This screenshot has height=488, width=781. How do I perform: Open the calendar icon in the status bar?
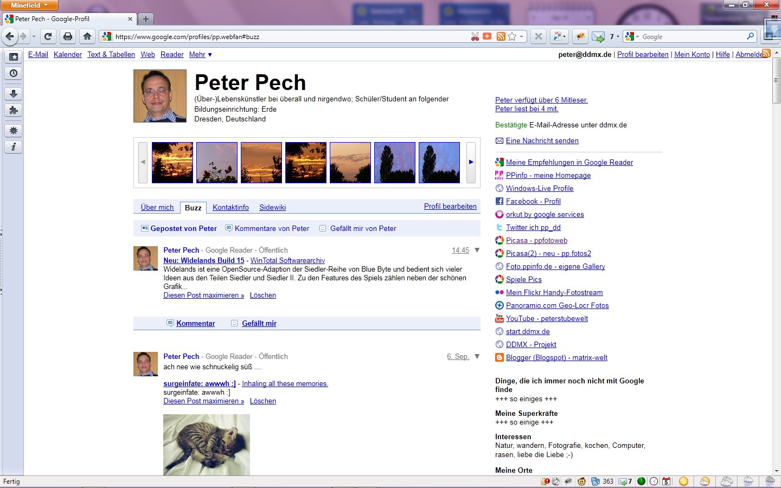click(667, 481)
